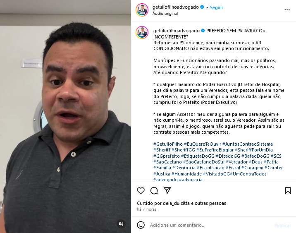Open comments via speech bubble icon
The image size is (296, 233).
point(154,190)
